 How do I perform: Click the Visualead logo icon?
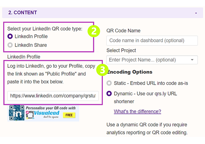30,115
